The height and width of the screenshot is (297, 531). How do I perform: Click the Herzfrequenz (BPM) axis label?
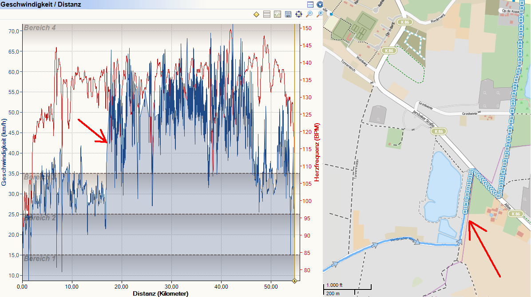[317, 152]
